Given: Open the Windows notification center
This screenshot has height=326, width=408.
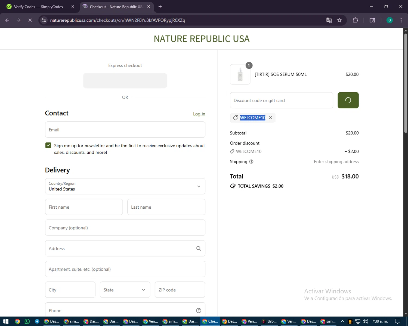Looking at the screenshot, I should (398, 321).
